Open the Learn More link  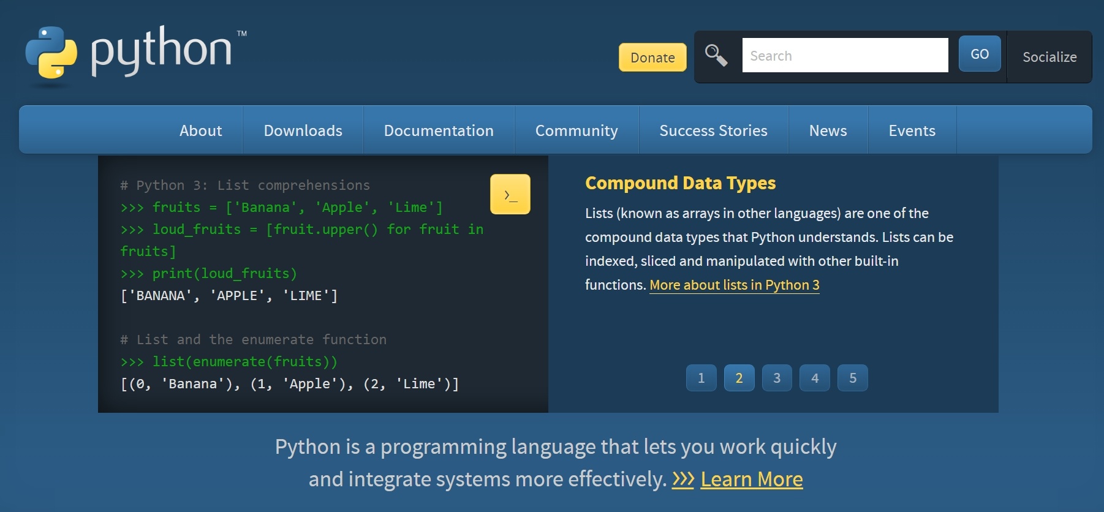[x=751, y=479]
